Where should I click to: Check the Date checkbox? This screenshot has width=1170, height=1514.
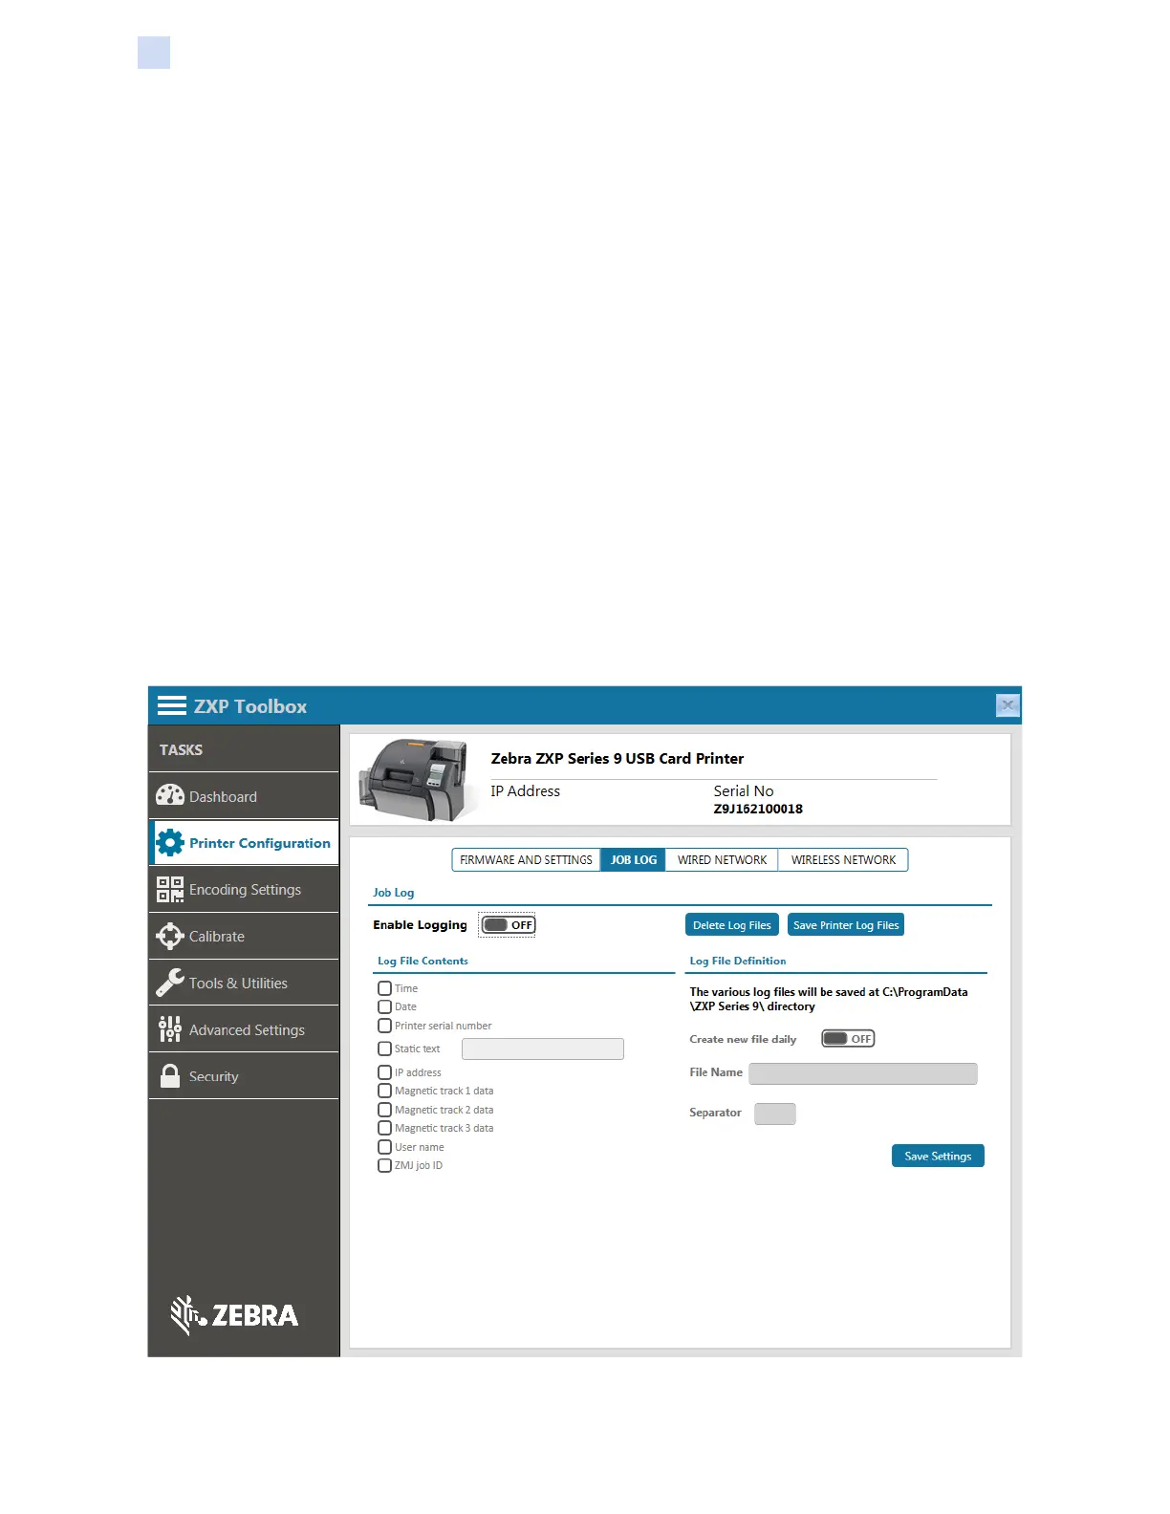click(384, 1006)
